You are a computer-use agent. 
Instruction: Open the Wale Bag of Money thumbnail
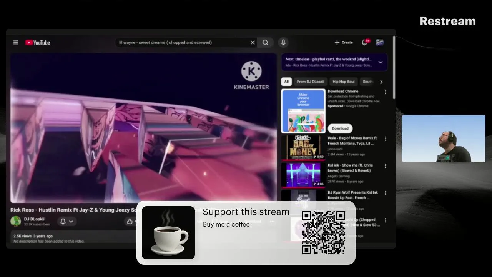tap(303, 147)
